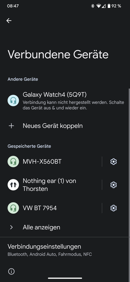Tap the info icon at bottom
The image size is (130, 282).
[x=11, y=271]
